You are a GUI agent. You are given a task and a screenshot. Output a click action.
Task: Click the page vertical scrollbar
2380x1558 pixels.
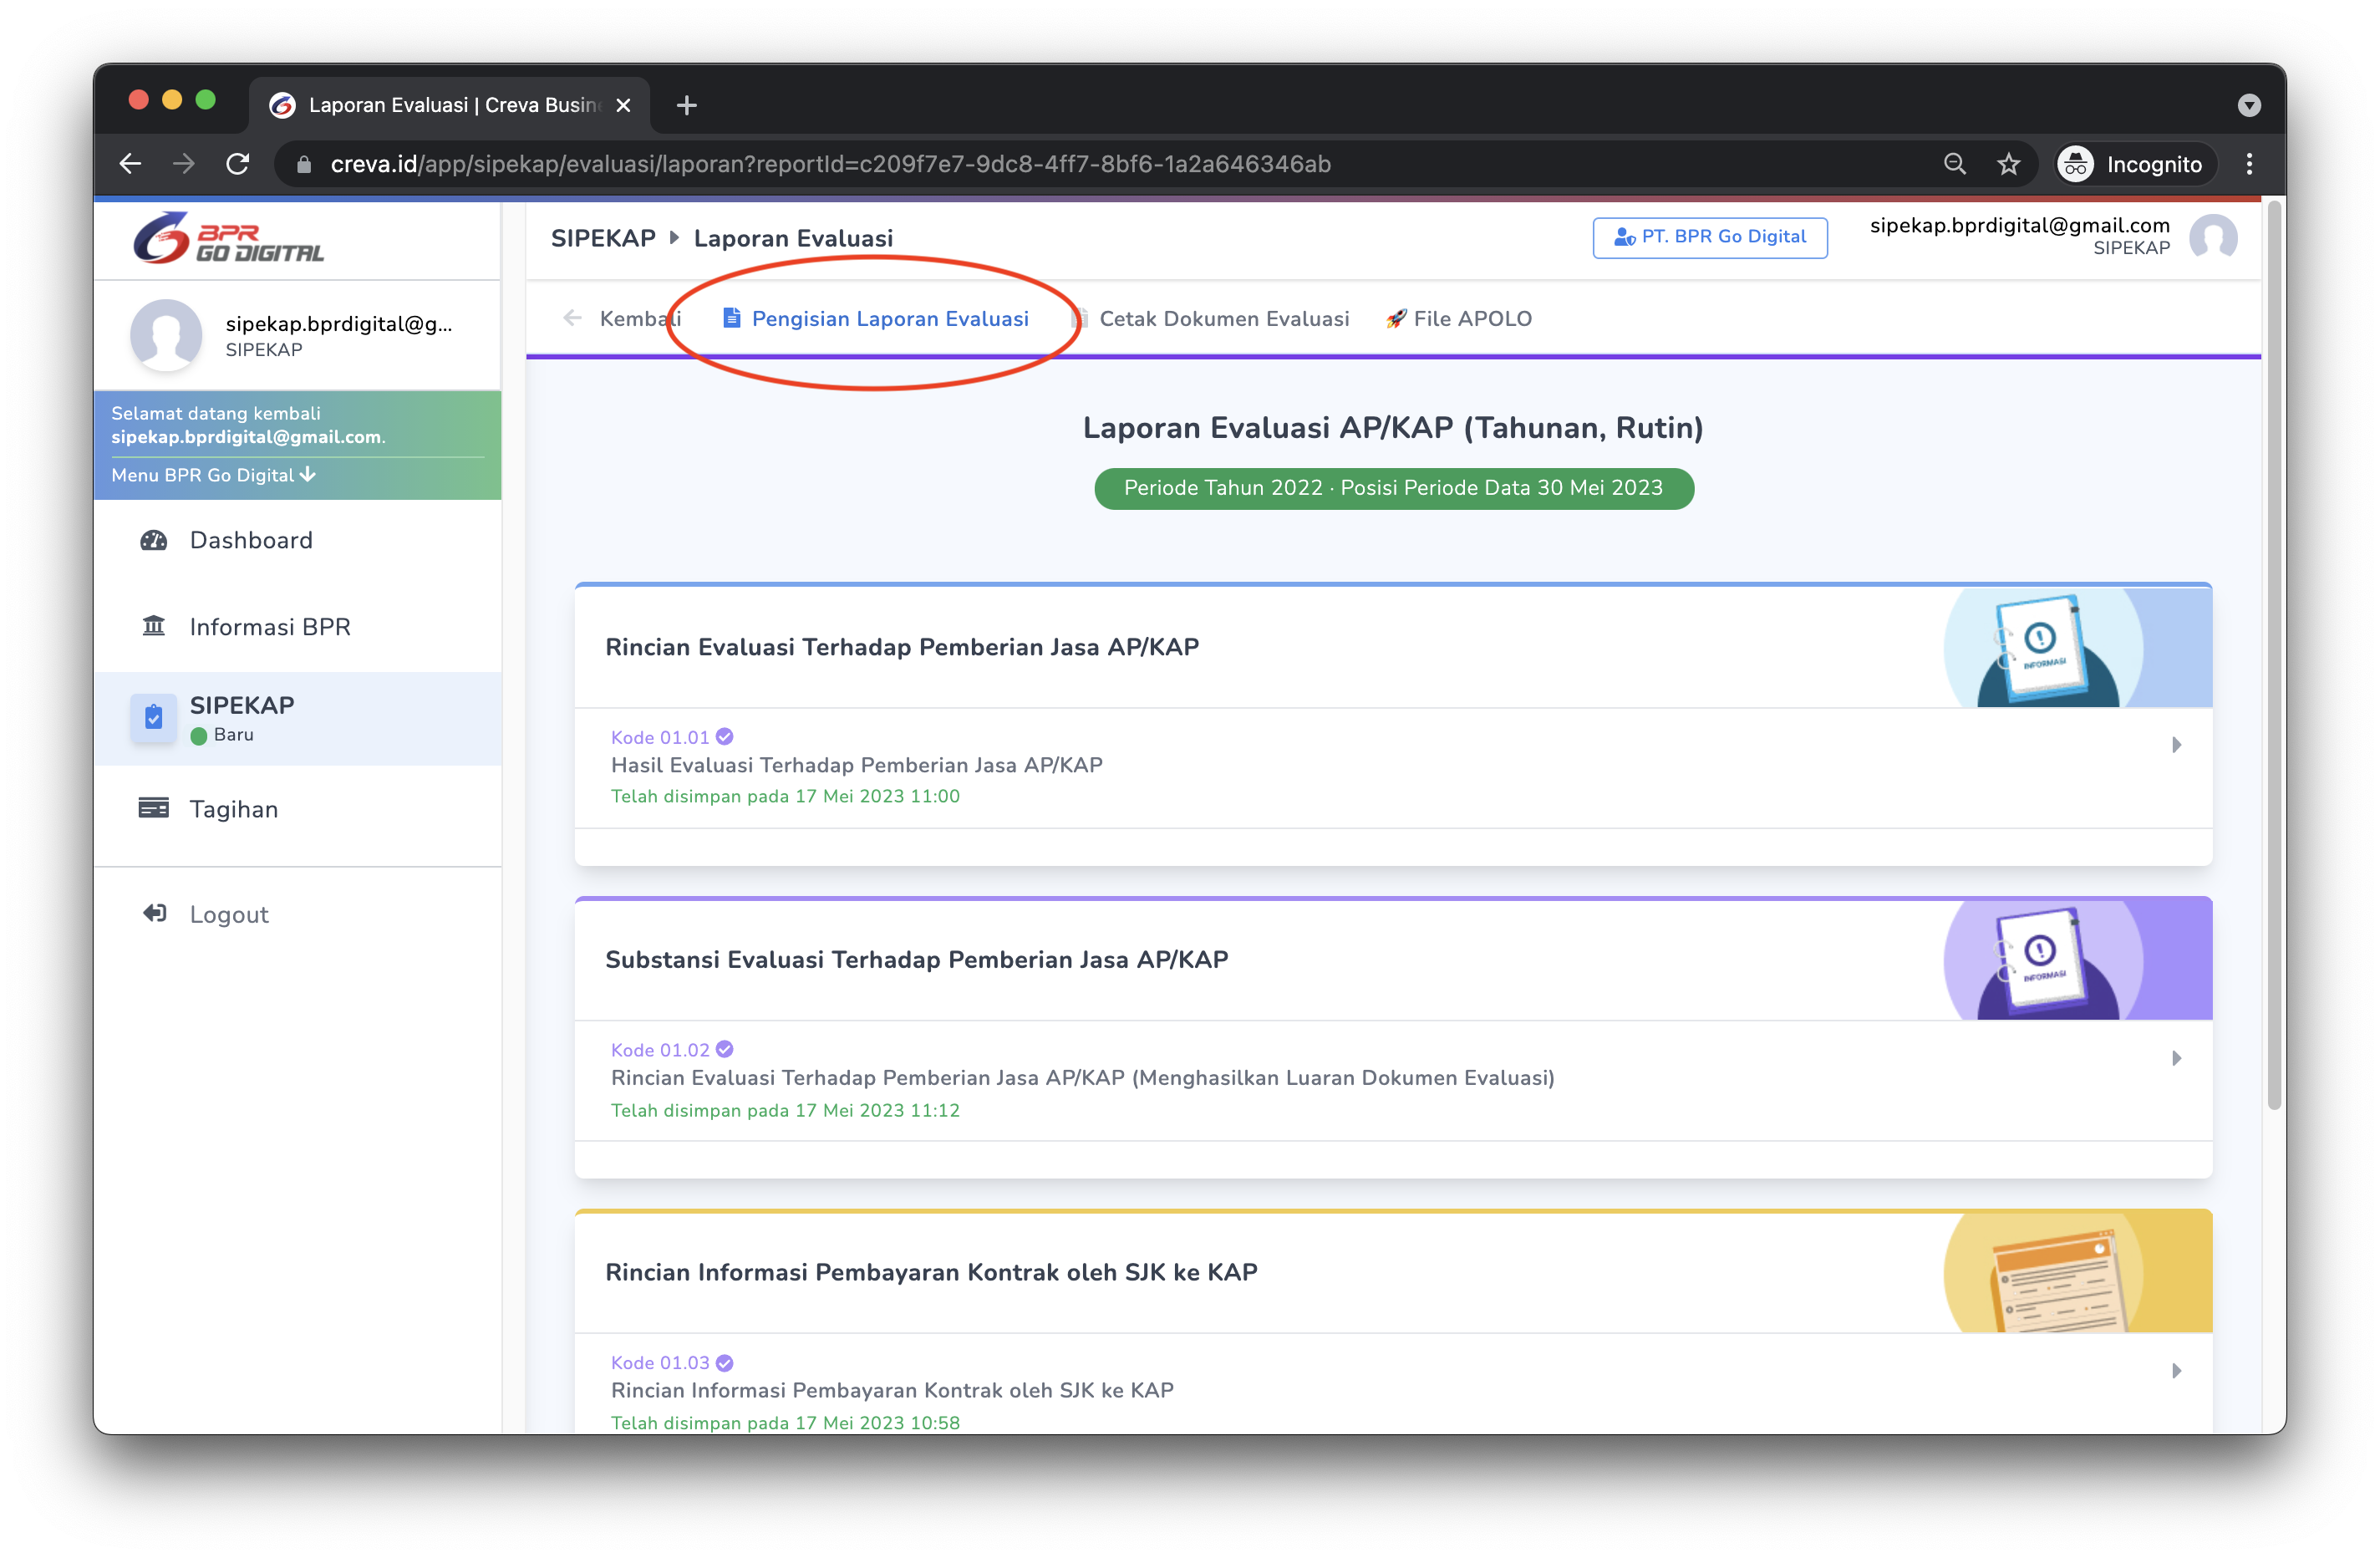coord(2274,655)
